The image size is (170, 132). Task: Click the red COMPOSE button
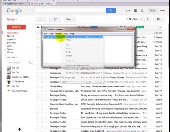tap(16, 27)
